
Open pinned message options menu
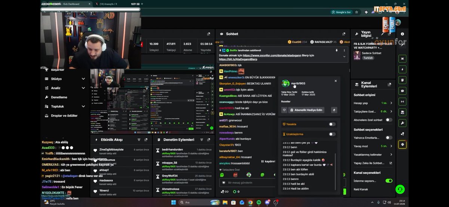(x=344, y=50)
